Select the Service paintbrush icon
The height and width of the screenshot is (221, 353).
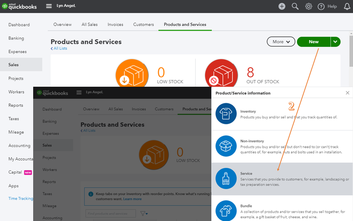(226, 178)
